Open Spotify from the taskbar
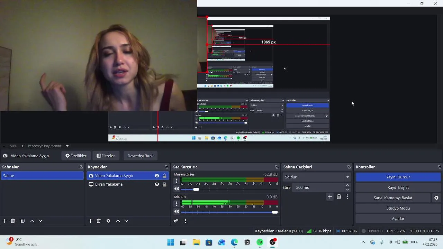The width and height of the screenshot is (443, 249). click(x=260, y=242)
